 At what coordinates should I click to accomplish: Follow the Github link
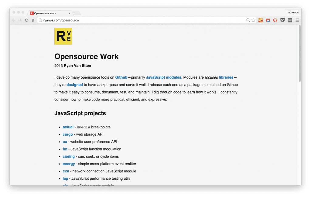(x=121, y=77)
